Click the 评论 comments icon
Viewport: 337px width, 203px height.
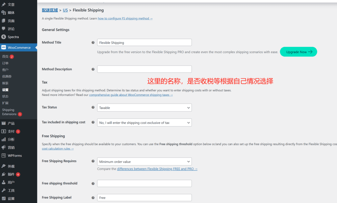pyautogui.click(x=3, y=29)
